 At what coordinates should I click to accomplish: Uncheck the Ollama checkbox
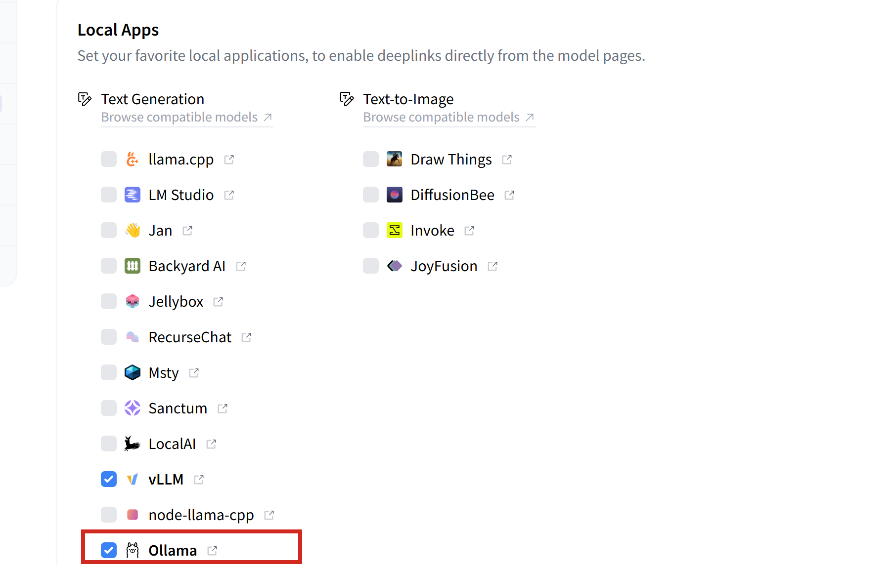109,551
